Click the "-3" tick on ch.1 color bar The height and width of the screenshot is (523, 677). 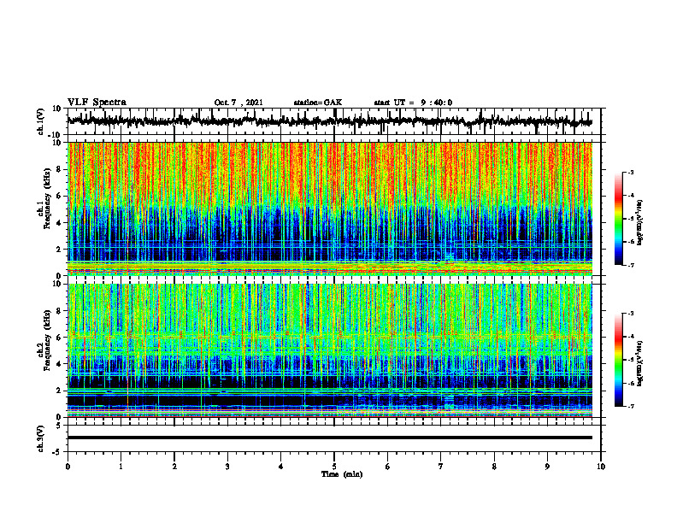click(631, 172)
